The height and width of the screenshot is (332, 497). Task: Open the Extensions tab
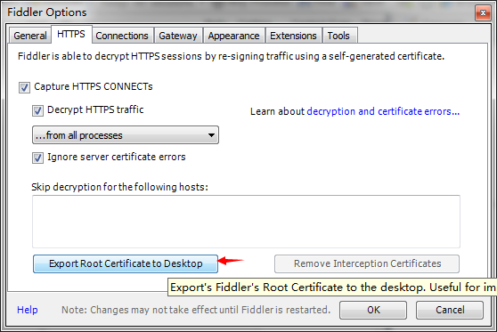(294, 36)
